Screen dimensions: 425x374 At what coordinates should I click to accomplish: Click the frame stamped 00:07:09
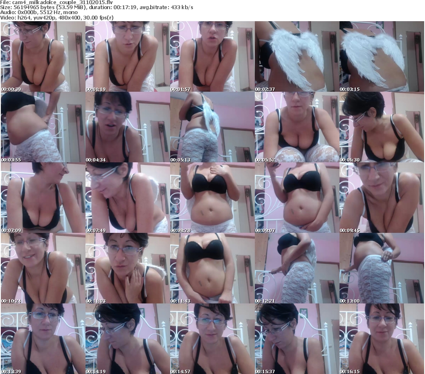[x=43, y=198]
